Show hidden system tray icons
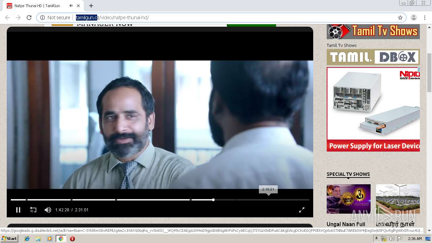 tap(376, 239)
